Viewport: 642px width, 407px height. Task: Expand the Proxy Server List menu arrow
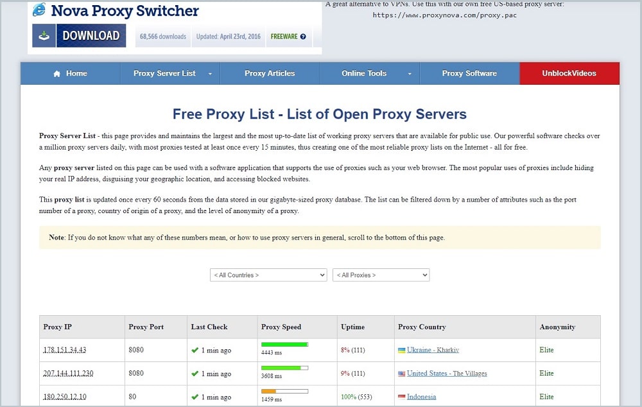[x=210, y=74]
